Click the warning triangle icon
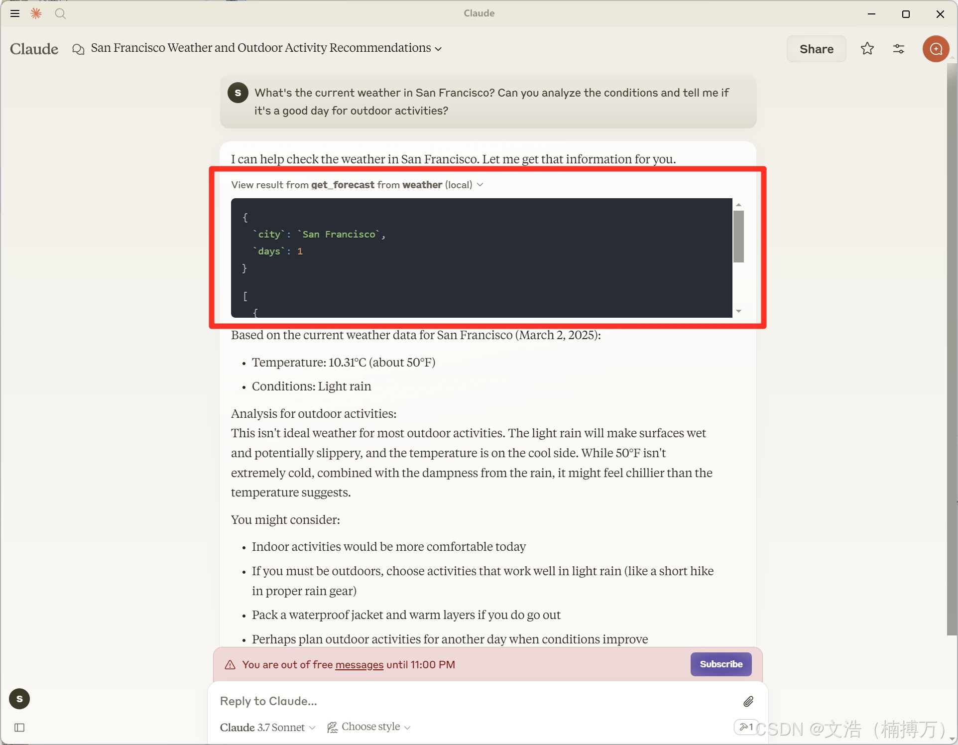Screen dimensions: 958x745 coord(230,665)
